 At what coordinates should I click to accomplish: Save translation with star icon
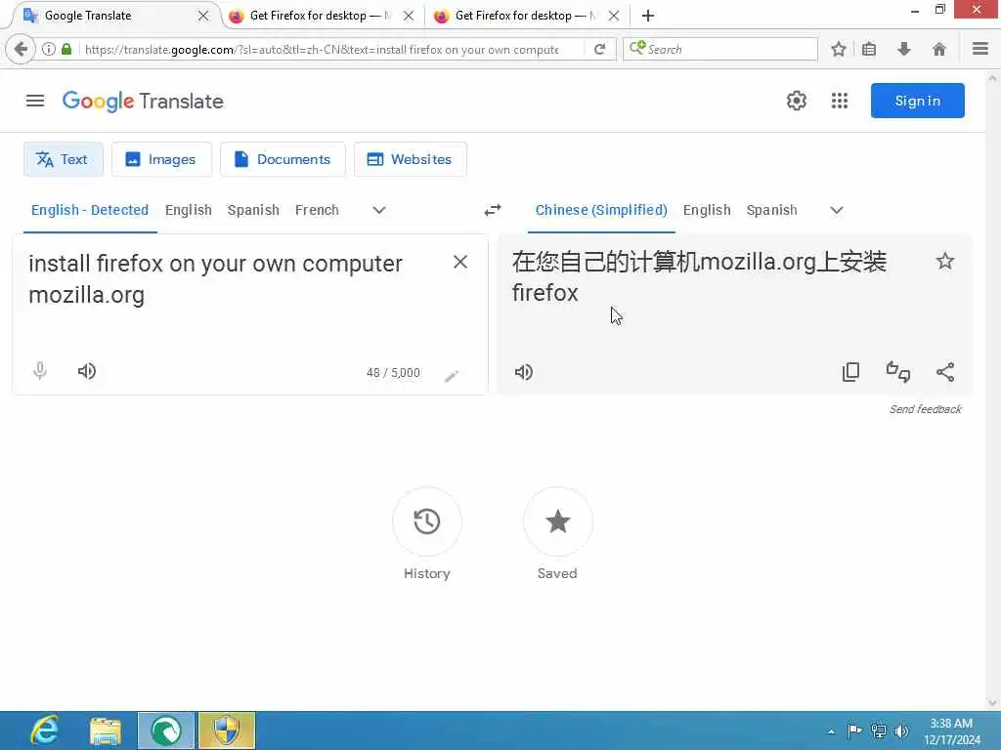pyautogui.click(x=945, y=261)
